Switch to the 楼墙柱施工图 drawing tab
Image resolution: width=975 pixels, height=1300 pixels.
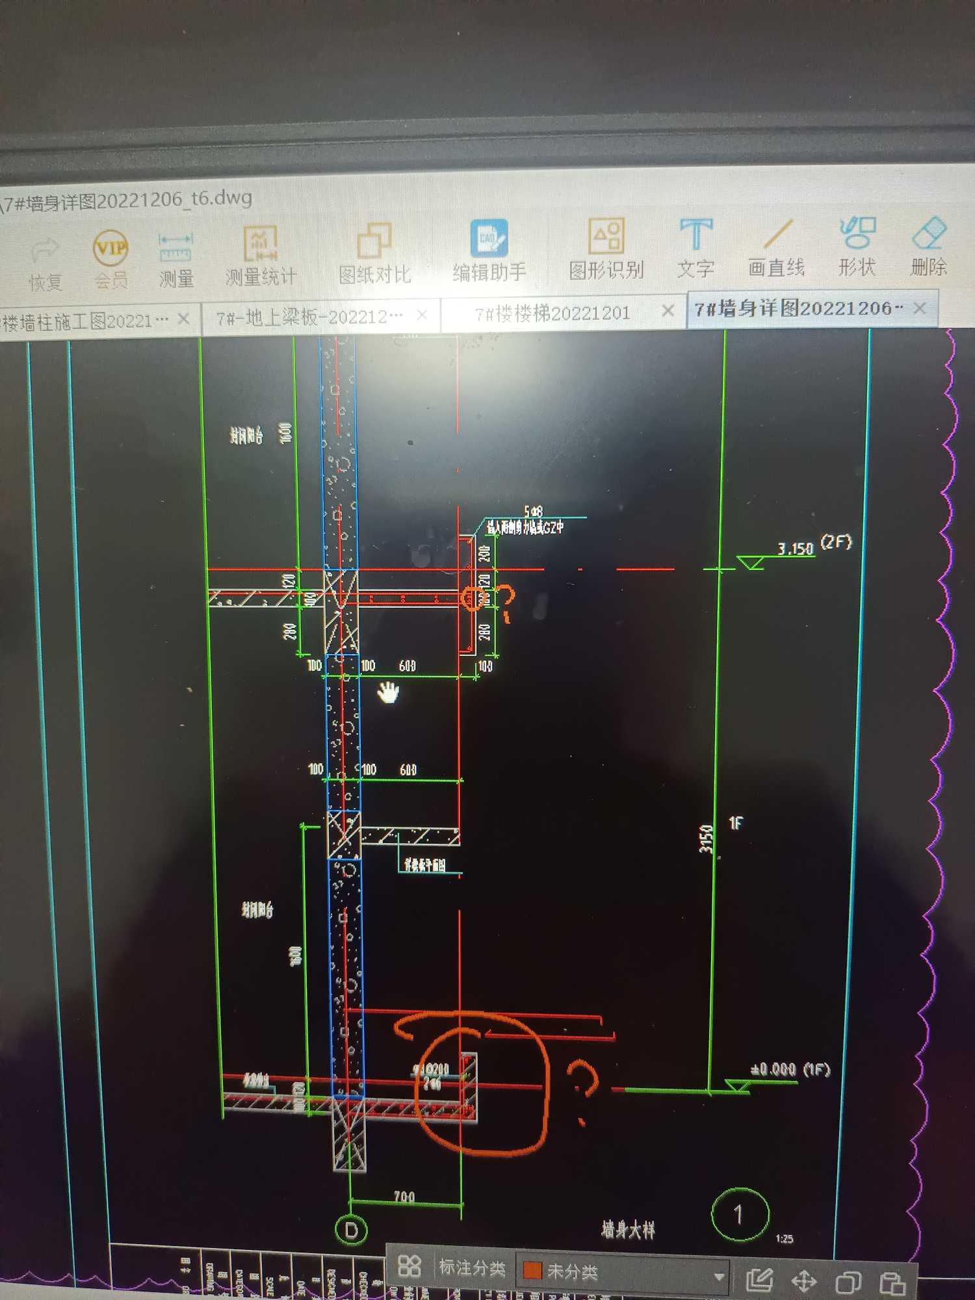tap(86, 320)
